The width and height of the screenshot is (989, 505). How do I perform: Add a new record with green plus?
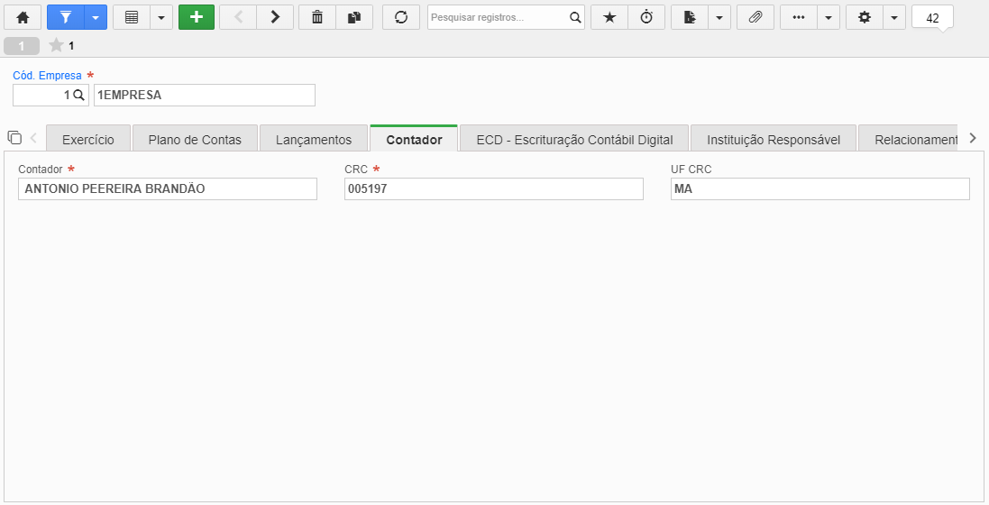[197, 18]
